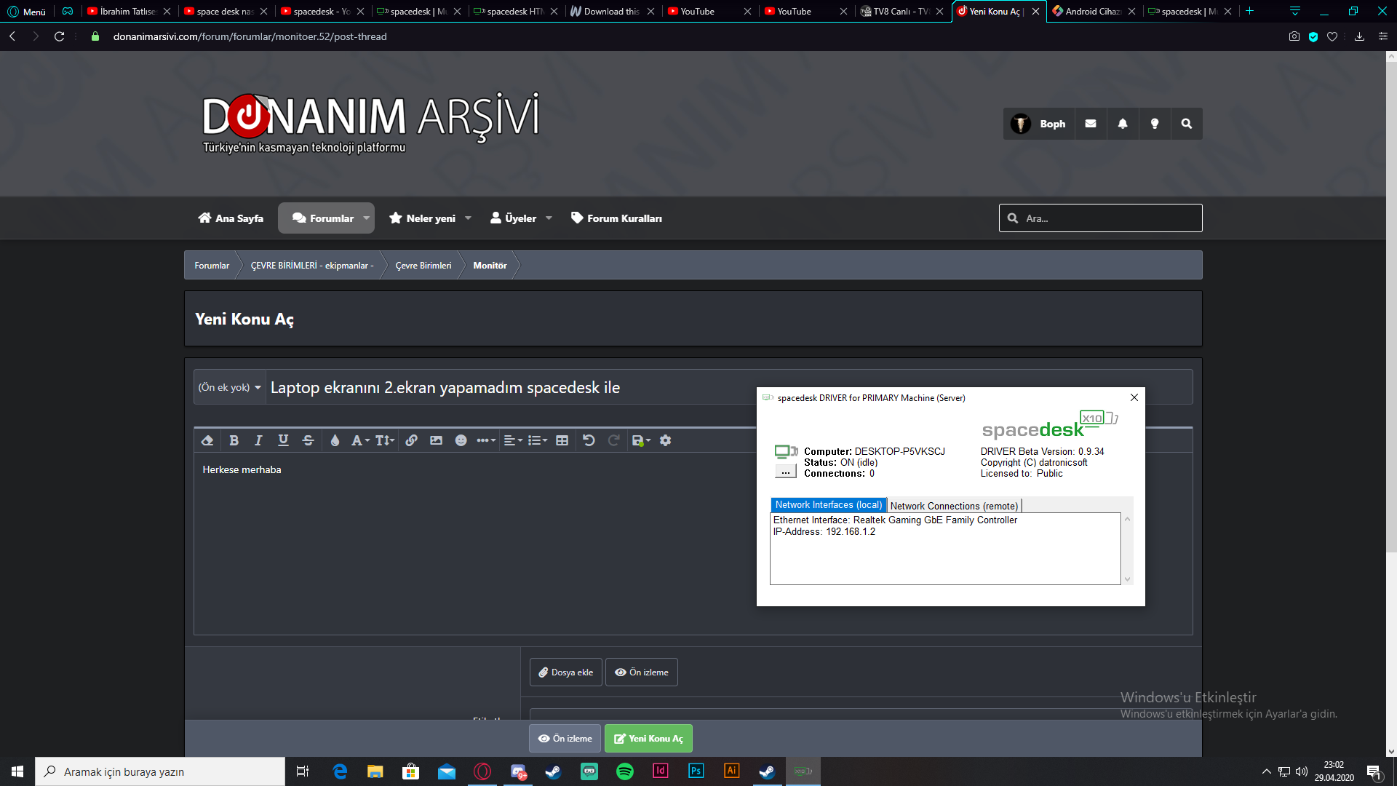The image size is (1397, 786).
Task: Undo the last editor action
Action: [x=589, y=440]
